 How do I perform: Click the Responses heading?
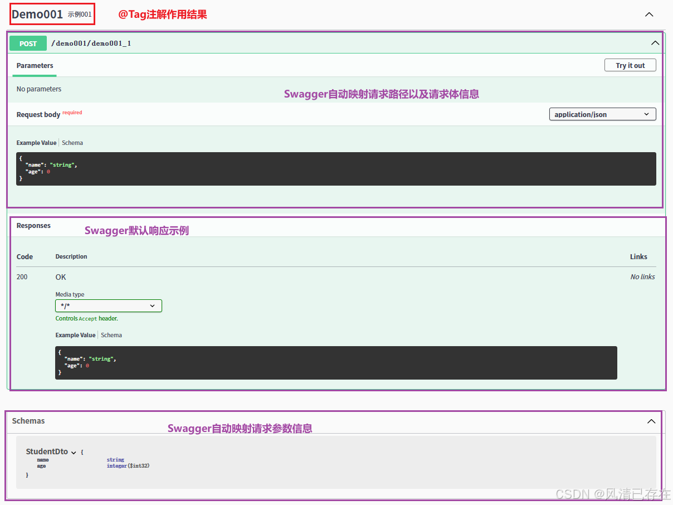33,226
